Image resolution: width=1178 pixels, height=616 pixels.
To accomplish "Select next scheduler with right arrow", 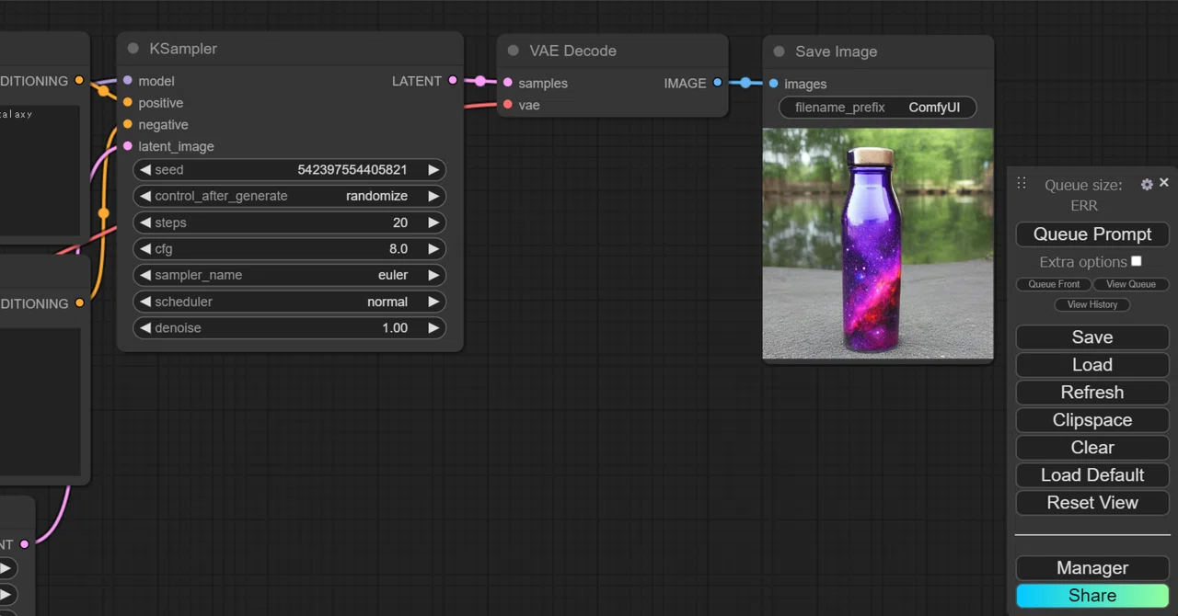I will tap(433, 302).
